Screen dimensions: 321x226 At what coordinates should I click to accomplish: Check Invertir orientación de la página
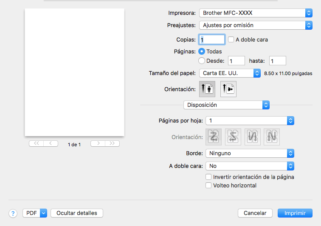tap(208, 177)
